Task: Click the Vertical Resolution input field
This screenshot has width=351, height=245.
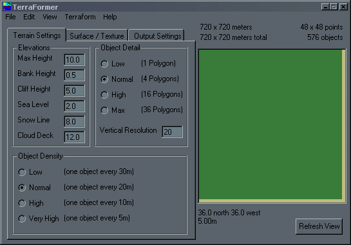Action: [173, 132]
